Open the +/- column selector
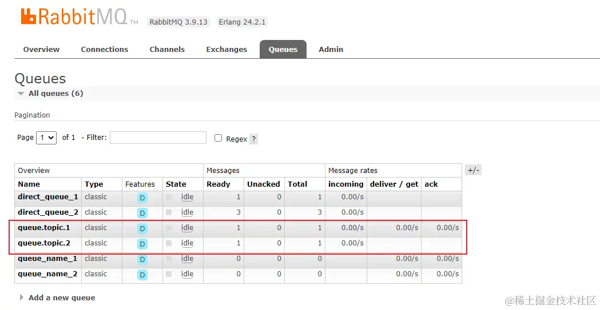The image size is (600, 310). pos(474,170)
